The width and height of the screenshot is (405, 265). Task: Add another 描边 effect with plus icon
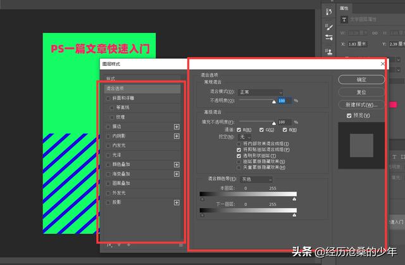point(177,127)
